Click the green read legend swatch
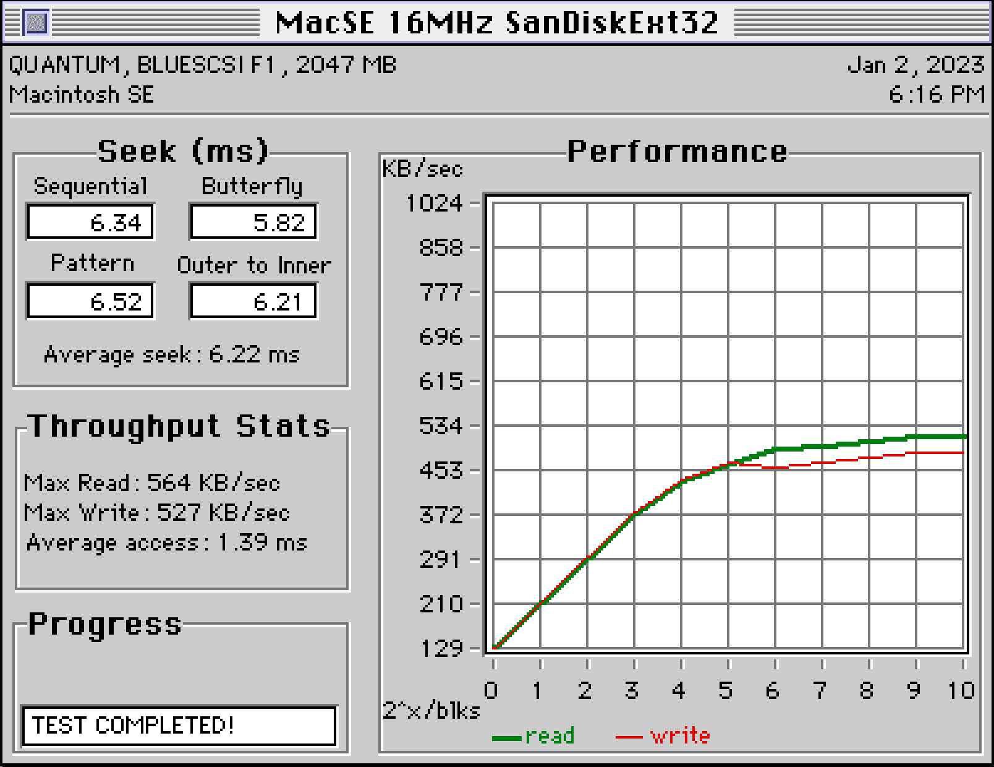 coord(507,737)
